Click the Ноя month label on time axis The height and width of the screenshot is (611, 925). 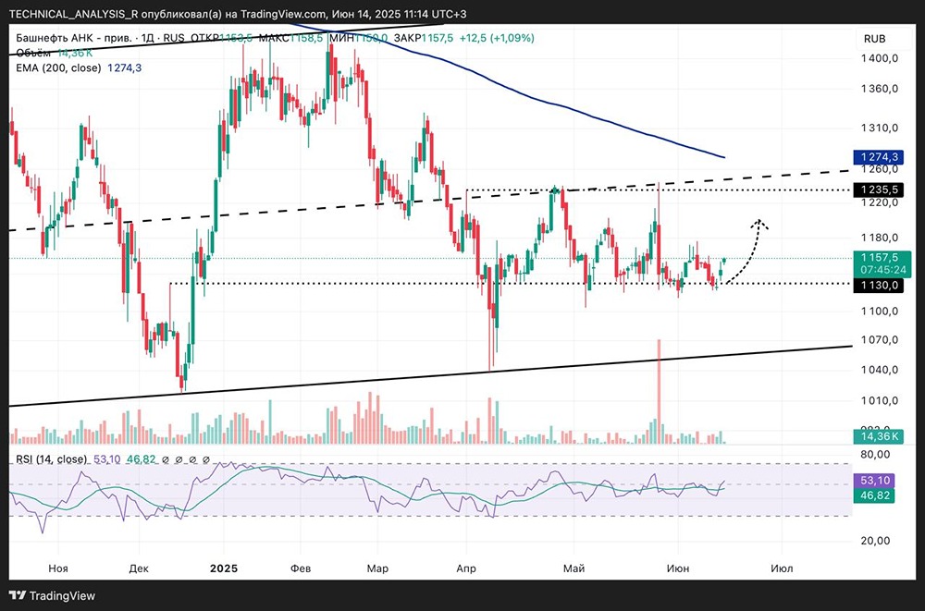click(x=57, y=568)
